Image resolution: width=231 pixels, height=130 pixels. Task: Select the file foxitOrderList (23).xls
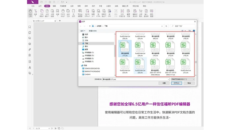(x=125, y=66)
